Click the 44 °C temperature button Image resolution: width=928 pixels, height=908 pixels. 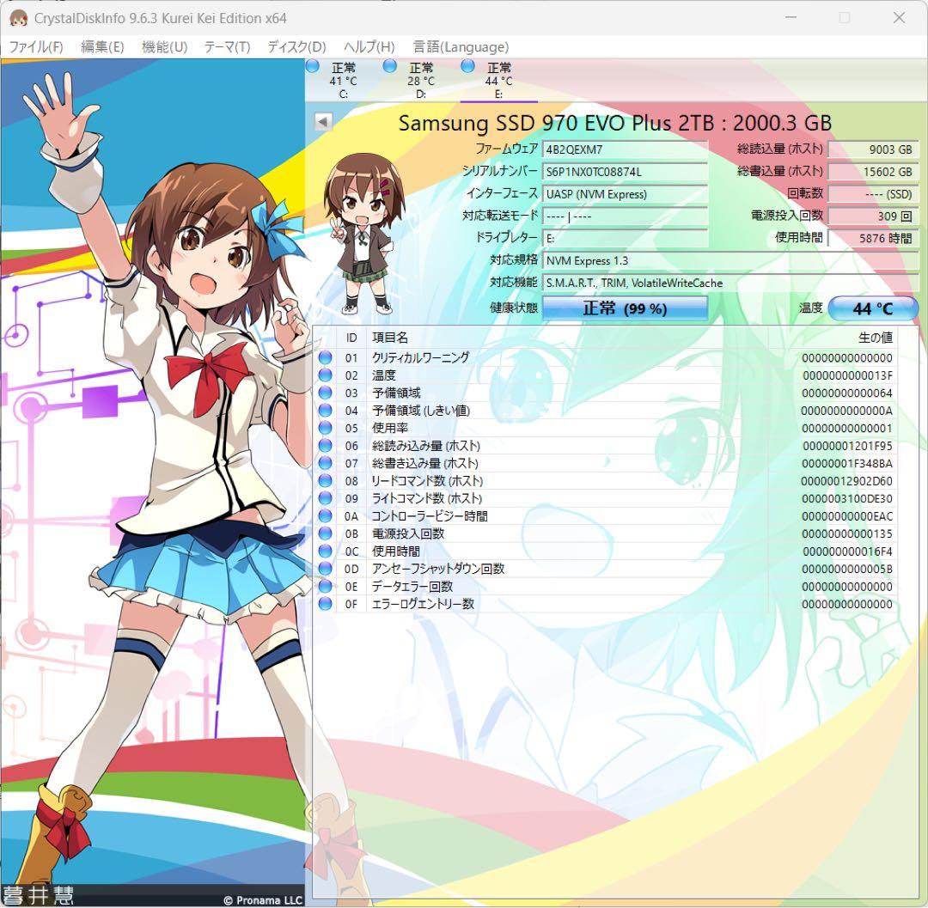tap(872, 308)
